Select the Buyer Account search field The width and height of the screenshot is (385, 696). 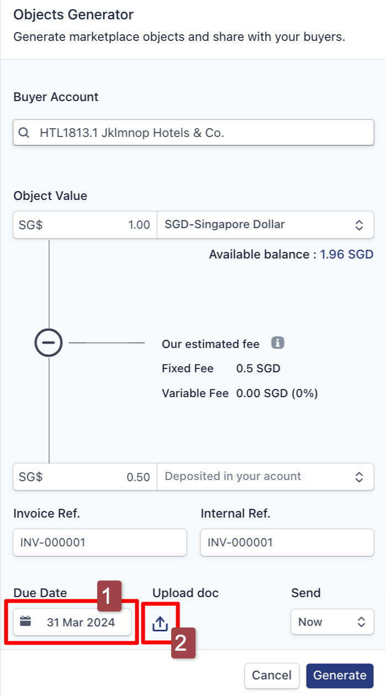[x=193, y=133]
